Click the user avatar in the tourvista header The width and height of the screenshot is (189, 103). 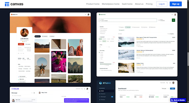click(175, 14)
